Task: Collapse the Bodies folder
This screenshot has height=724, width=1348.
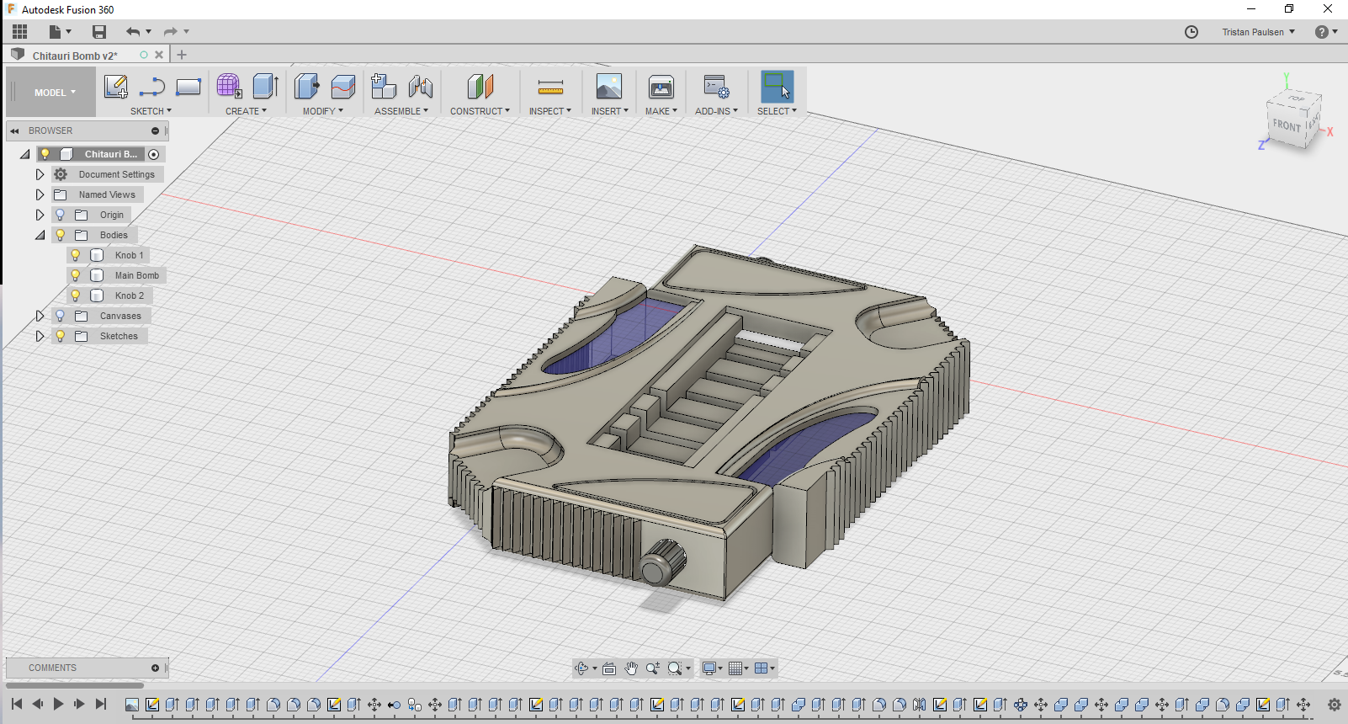Action: point(40,235)
